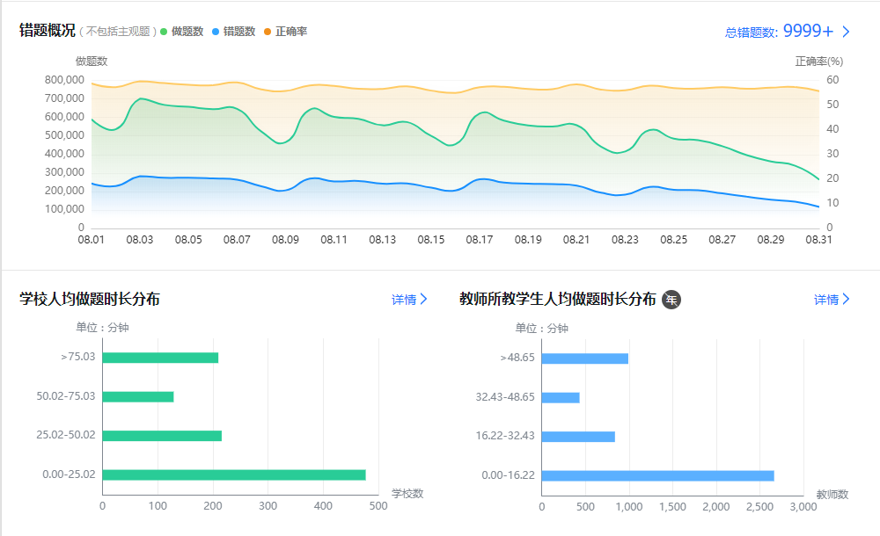880x536 pixels.
Task: Click the arrow next to 9999+ total
Action: pos(847,32)
